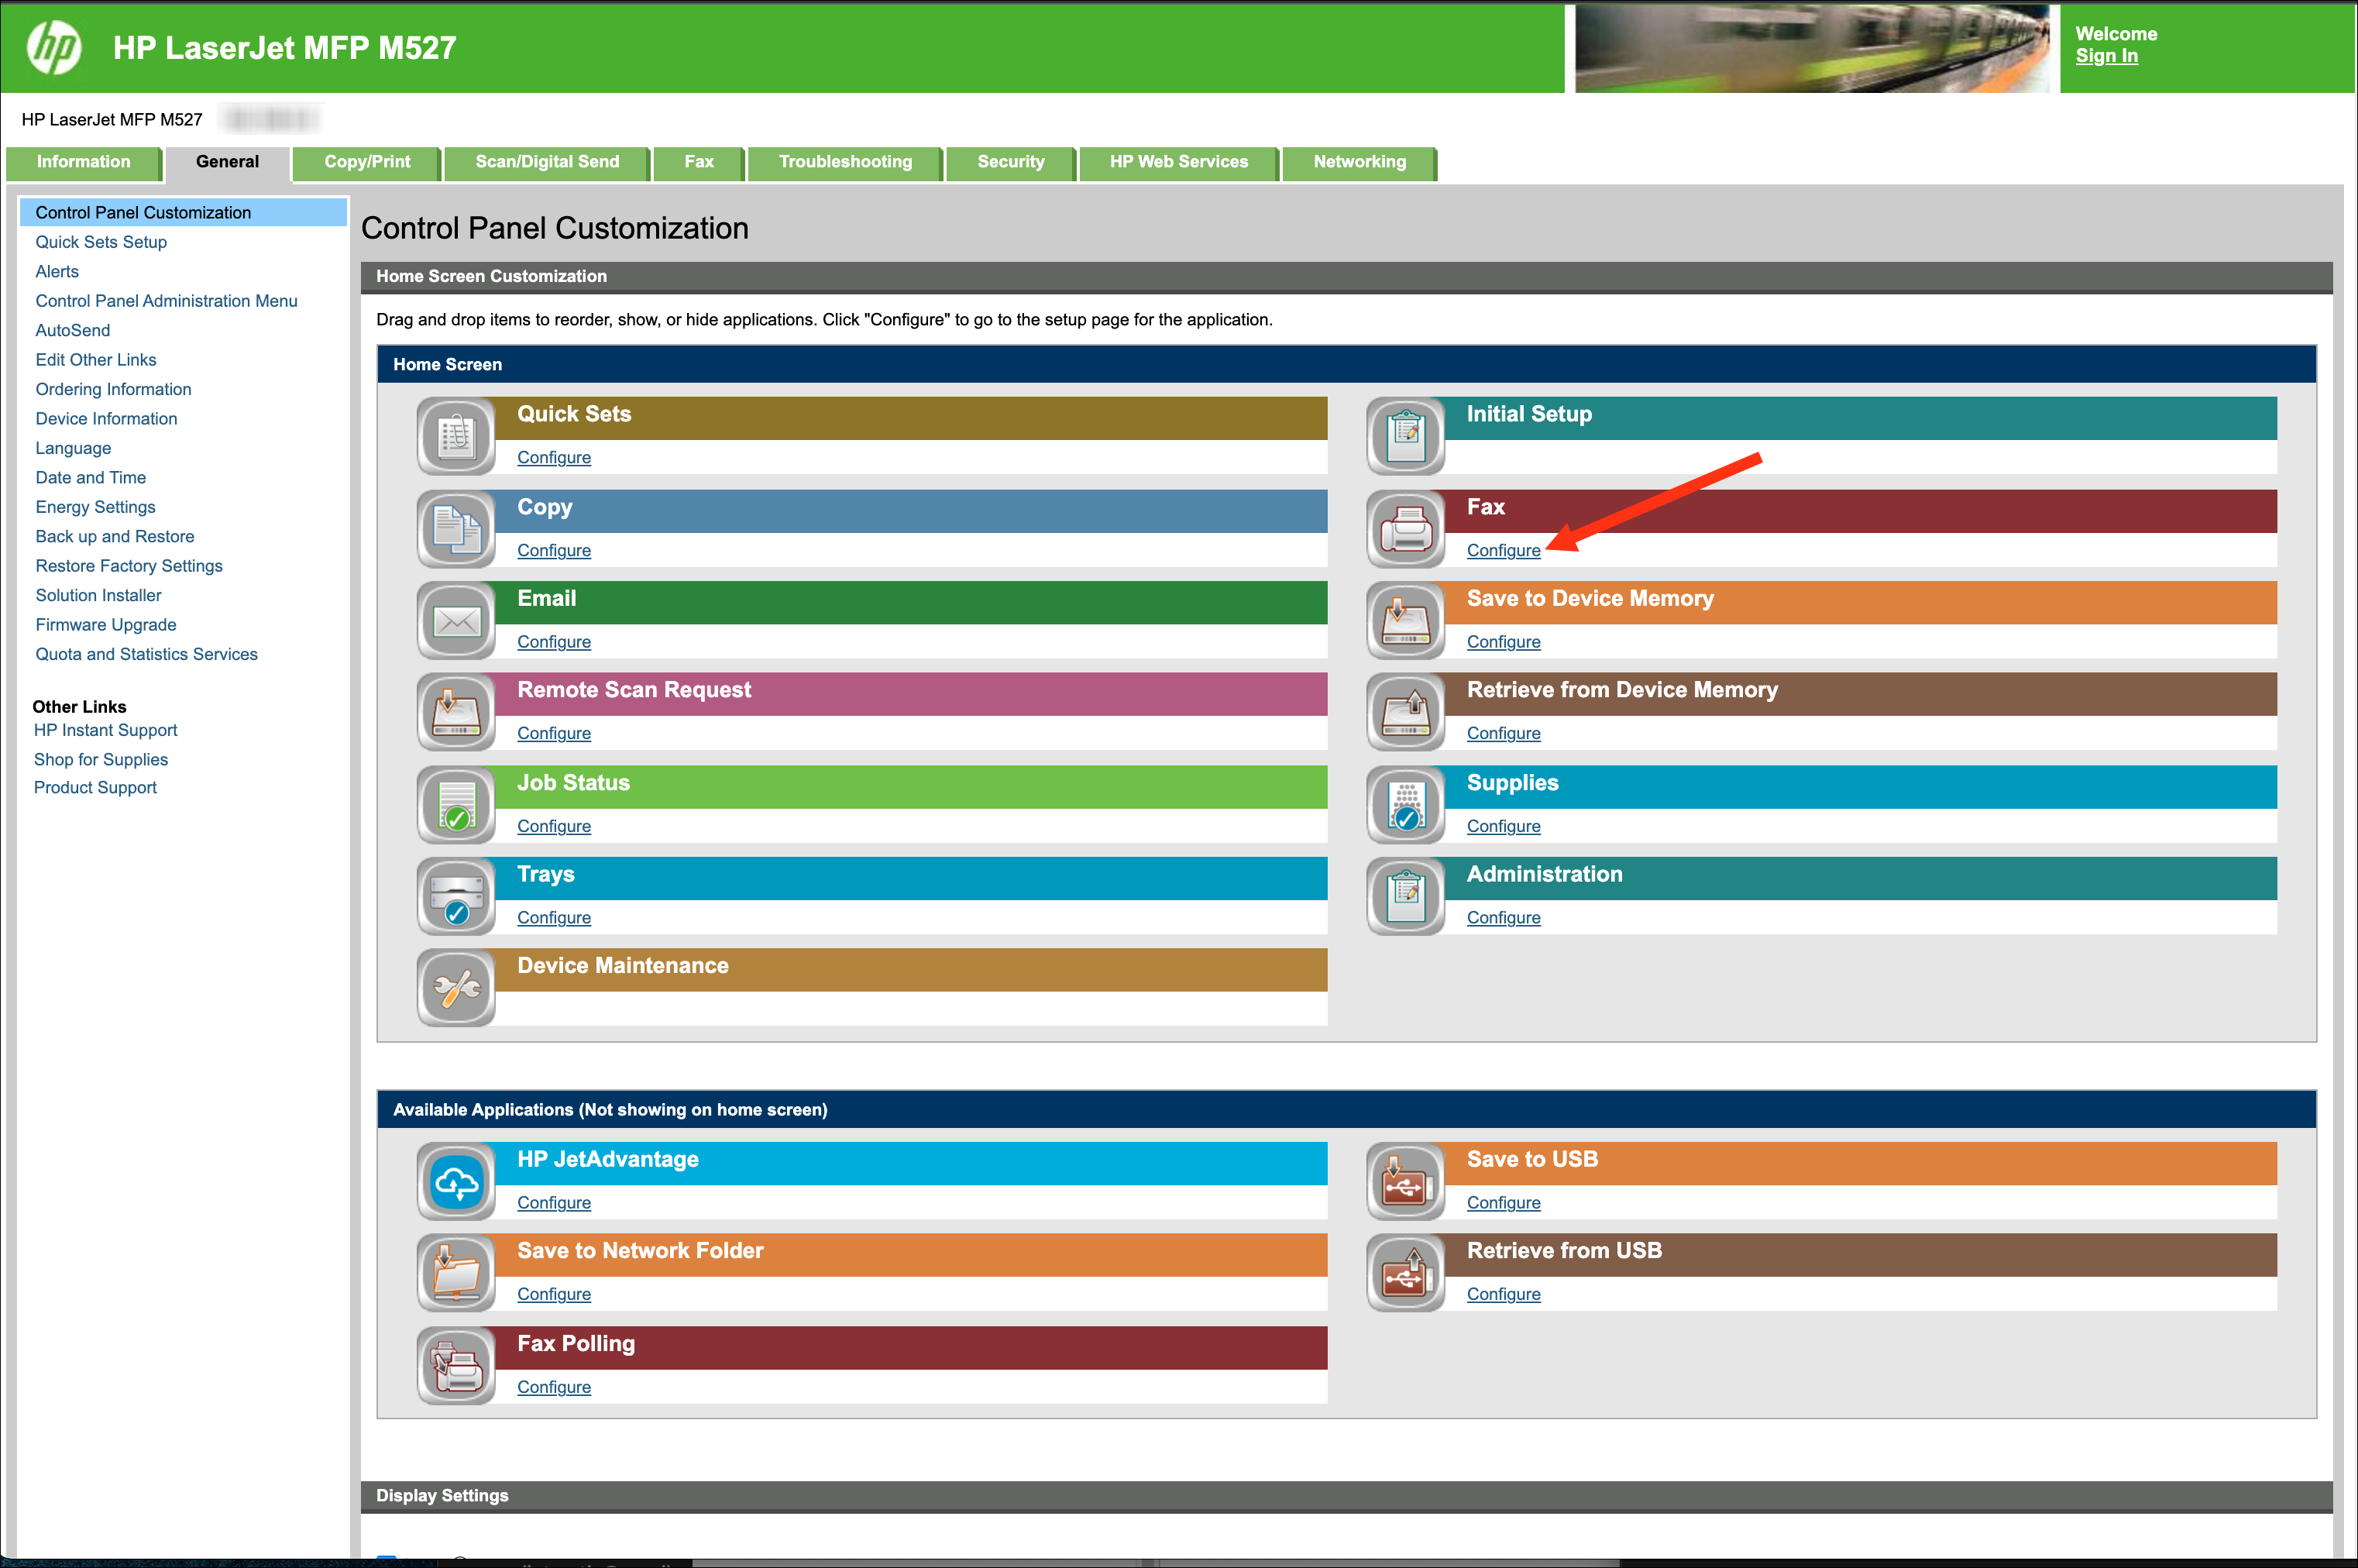Viewport: 2358px width, 1568px height.
Task: Open Quick Sets Setup in sidebar
Action: (x=101, y=242)
